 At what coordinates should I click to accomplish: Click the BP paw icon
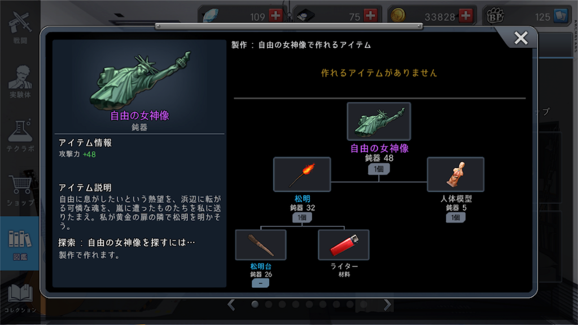click(x=494, y=16)
